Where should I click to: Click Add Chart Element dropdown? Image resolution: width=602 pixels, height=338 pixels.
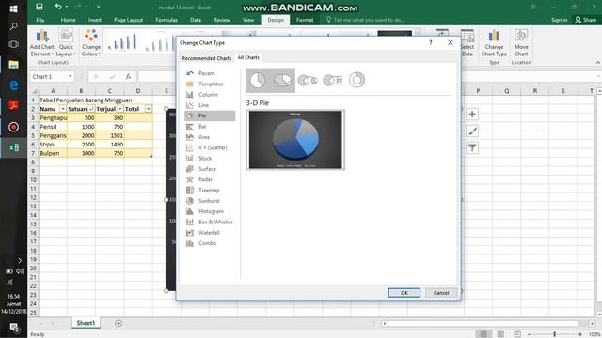click(x=41, y=43)
